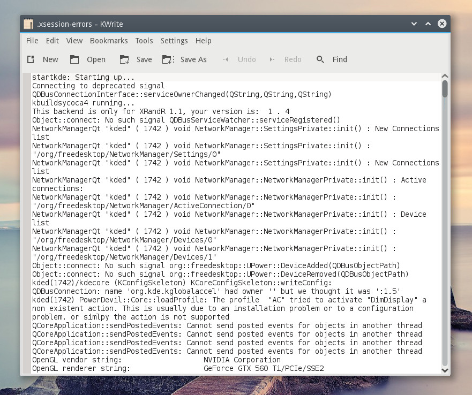This screenshot has height=395, width=472.
Task: Open the View menu
Action: [74, 41]
